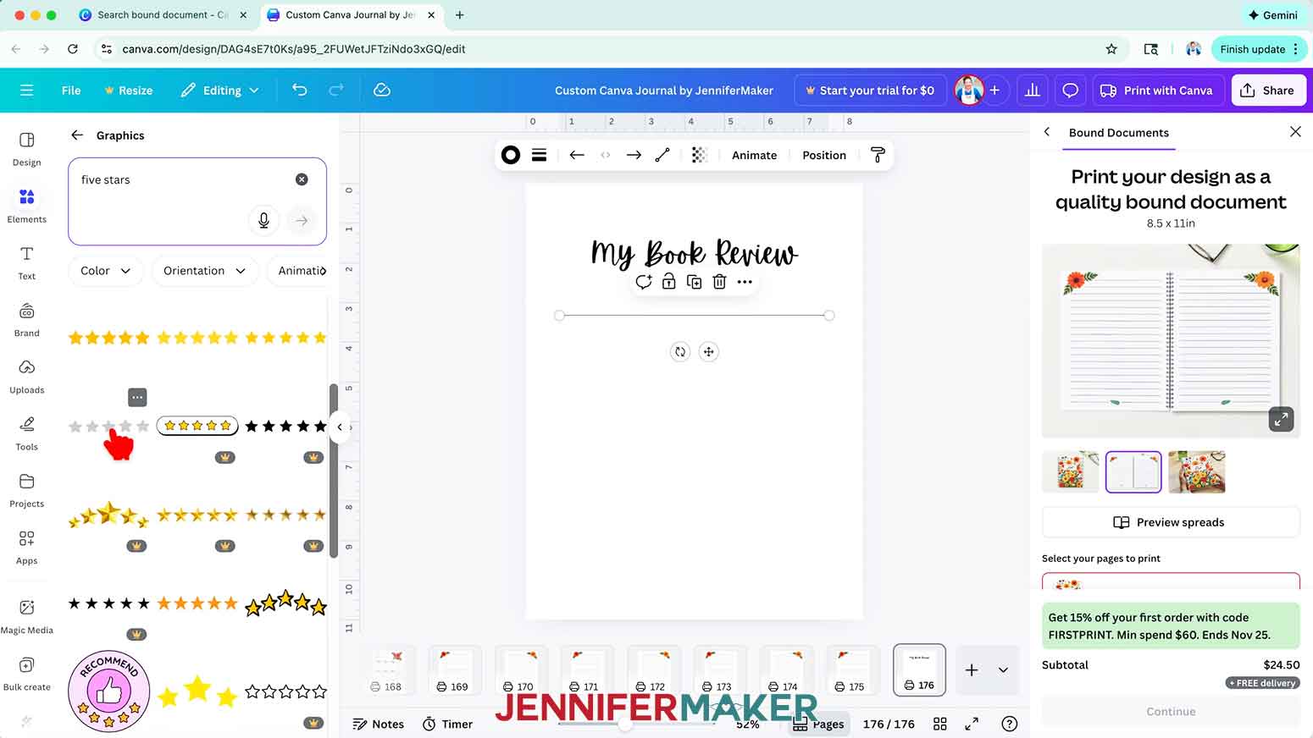
Task: Open the Resize menu
Action: [x=128, y=90]
